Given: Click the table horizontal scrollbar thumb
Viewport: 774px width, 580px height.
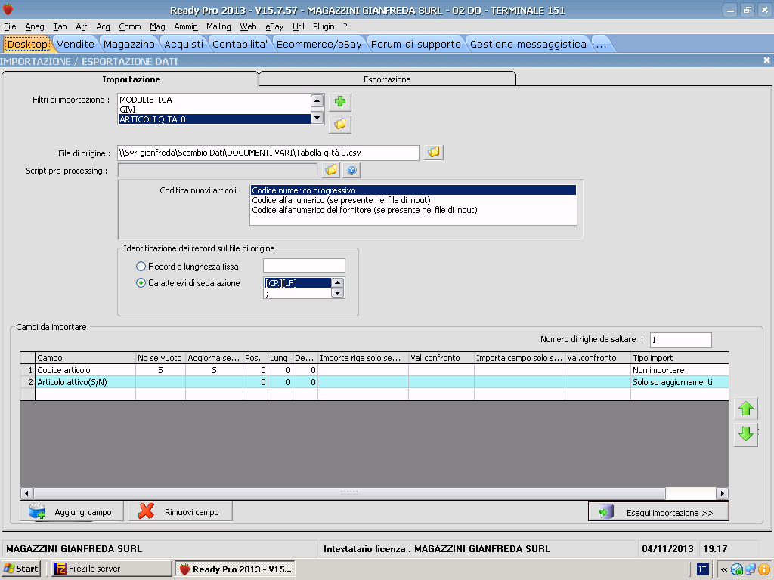Looking at the screenshot, I should [349, 493].
